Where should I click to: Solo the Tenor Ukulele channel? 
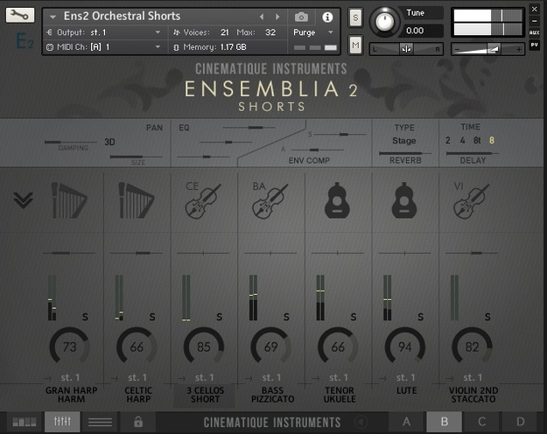(x=354, y=317)
